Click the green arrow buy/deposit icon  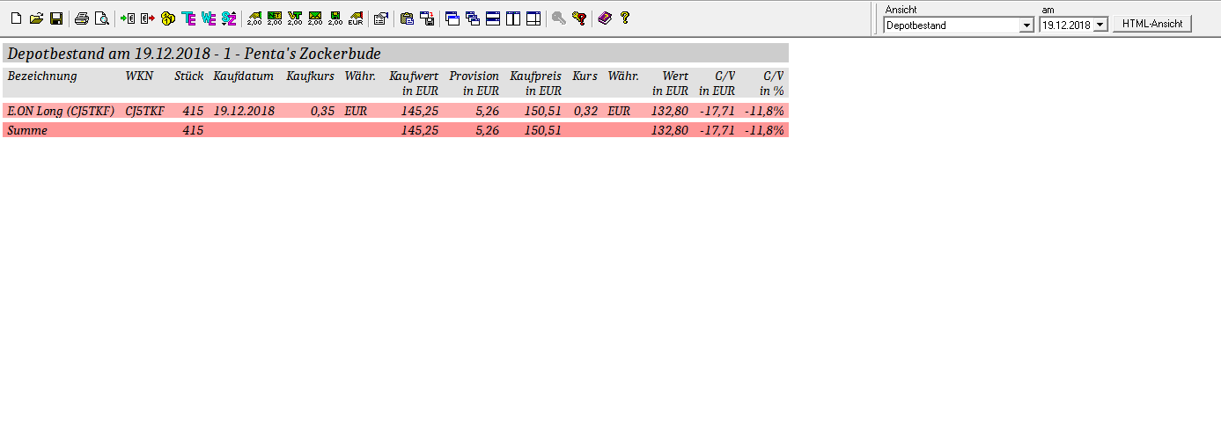click(128, 18)
